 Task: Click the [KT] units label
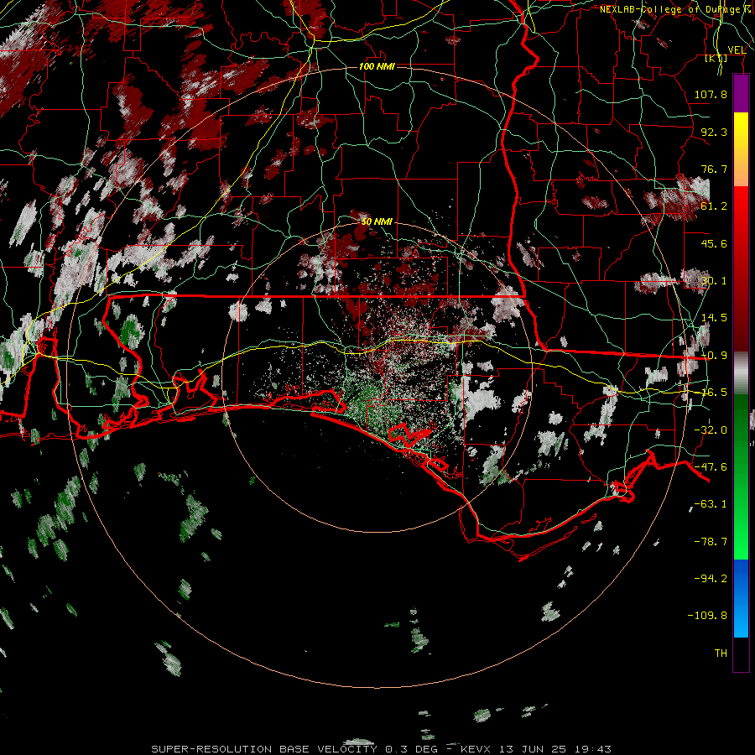click(x=716, y=58)
